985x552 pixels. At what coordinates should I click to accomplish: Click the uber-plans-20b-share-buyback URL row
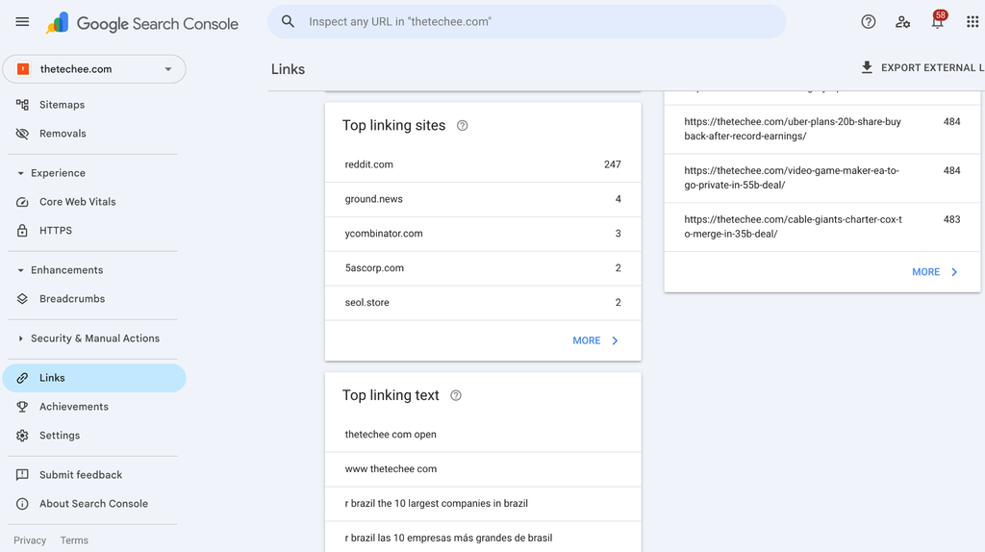[822, 129]
